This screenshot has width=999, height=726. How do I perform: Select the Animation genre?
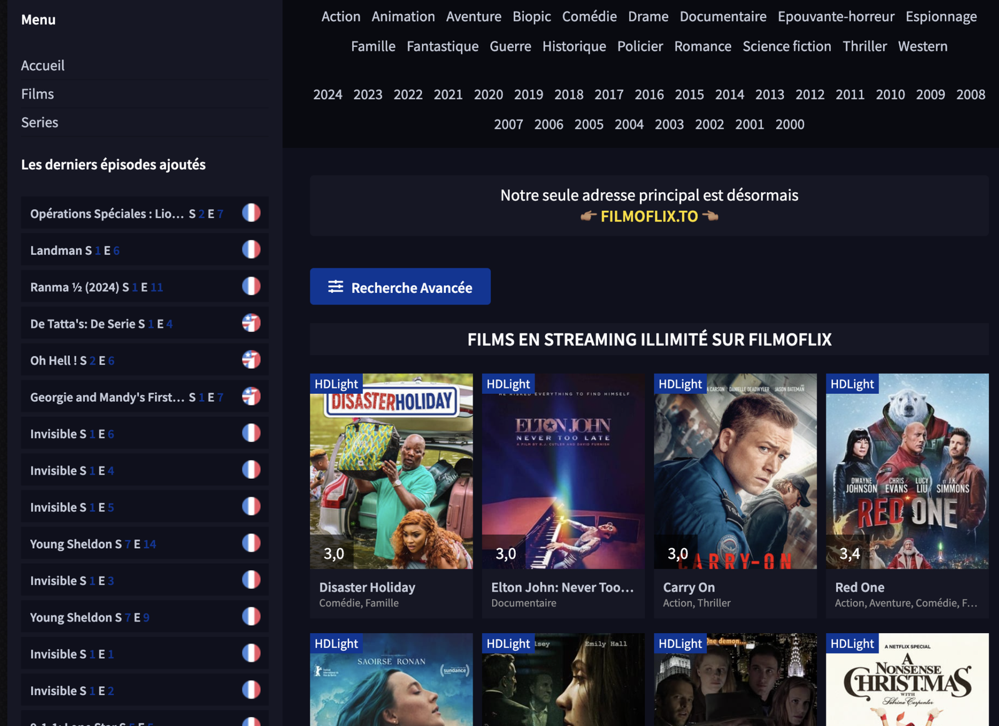[403, 17]
